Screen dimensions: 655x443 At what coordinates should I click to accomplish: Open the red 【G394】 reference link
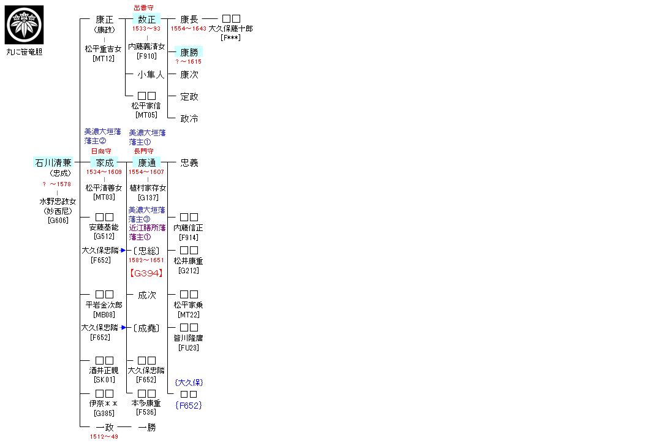pos(146,273)
